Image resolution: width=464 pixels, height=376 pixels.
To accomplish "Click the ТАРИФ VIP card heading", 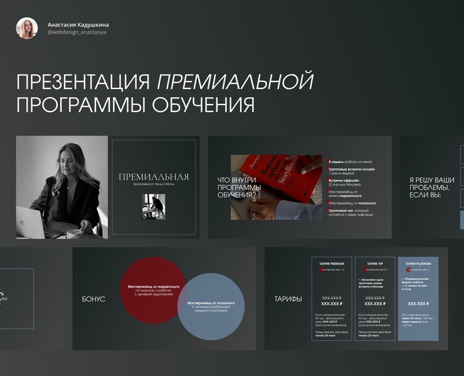I will click(375, 264).
